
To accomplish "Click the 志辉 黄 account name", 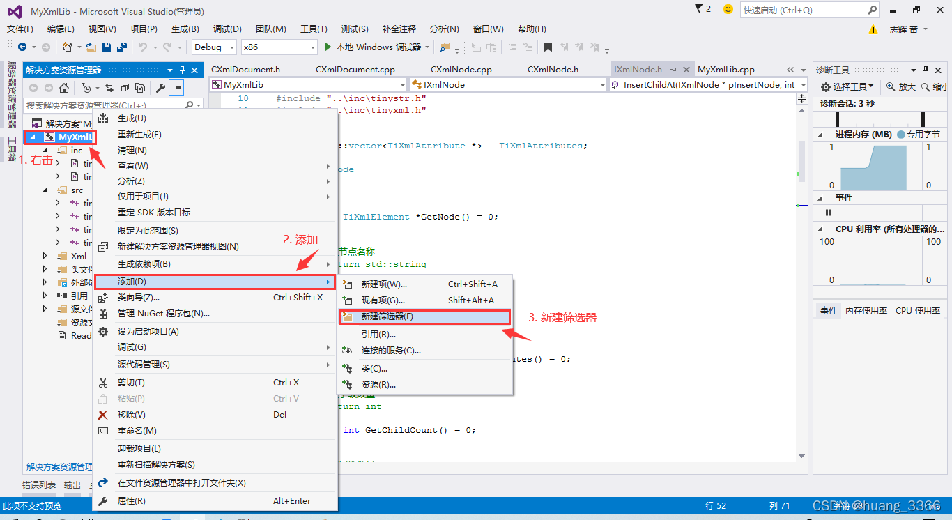I will pyautogui.click(x=904, y=29).
